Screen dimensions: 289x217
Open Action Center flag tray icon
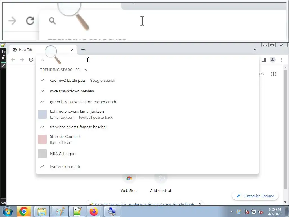pos(247,212)
